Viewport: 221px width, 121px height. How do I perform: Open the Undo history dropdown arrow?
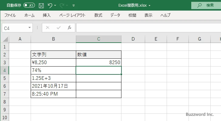click(x=55, y=5)
